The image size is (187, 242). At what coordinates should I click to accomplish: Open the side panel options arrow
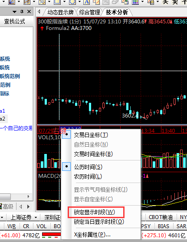[14, 12]
